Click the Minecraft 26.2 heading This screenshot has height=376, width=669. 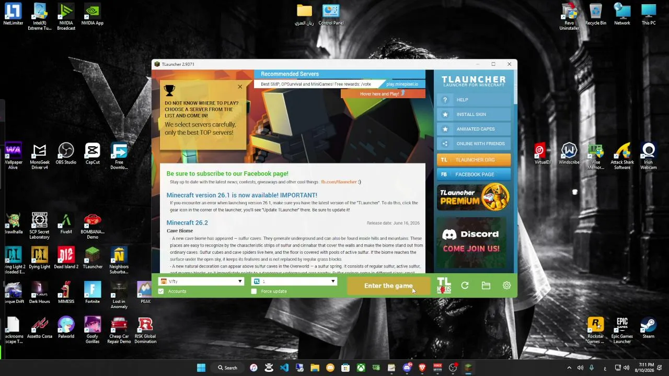(x=187, y=222)
